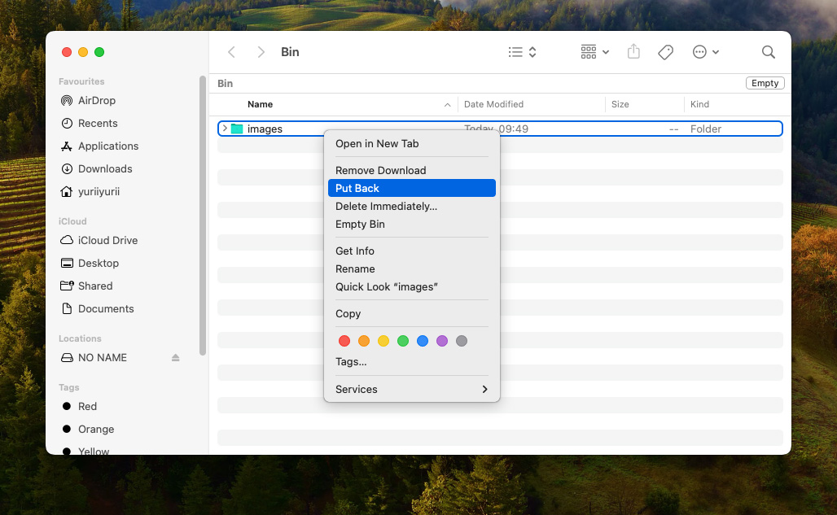Image resolution: width=837 pixels, height=515 pixels.
Task: Click the grouping icon in the toolbar
Action: pos(587,51)
